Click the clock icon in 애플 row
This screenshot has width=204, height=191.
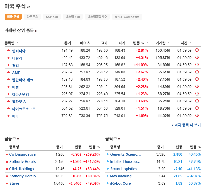[197, 86]
